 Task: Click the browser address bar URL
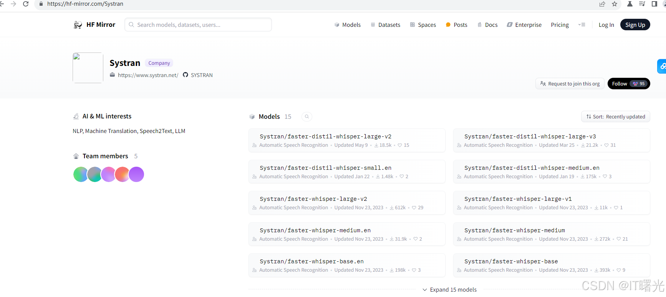click(85, 4)
